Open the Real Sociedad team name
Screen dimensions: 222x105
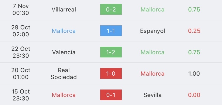click(64, 73)
